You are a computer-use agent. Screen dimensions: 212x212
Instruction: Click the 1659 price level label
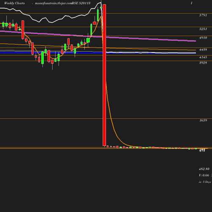click(203, 120)
